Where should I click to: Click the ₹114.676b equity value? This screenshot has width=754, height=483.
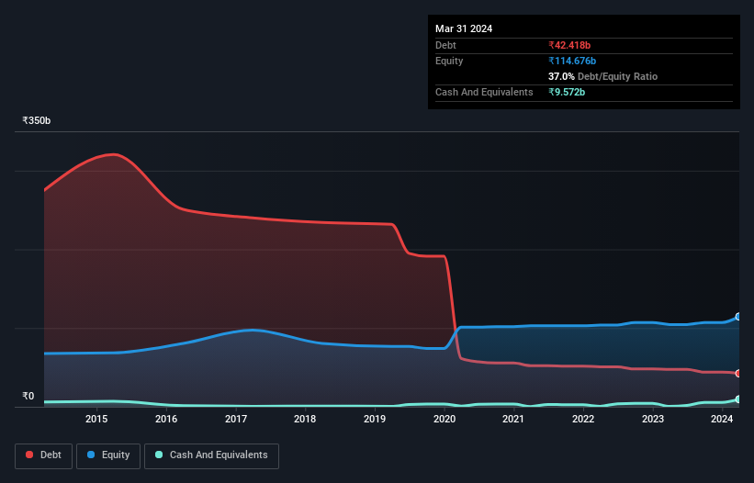click(x=572, y=61)
